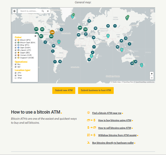Uncheck the Buy operation checkbox
Image resolution: width=166 pixels, height=155 pixels.
point(16,64)
